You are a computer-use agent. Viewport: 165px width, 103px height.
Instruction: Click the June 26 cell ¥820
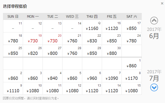33,51
